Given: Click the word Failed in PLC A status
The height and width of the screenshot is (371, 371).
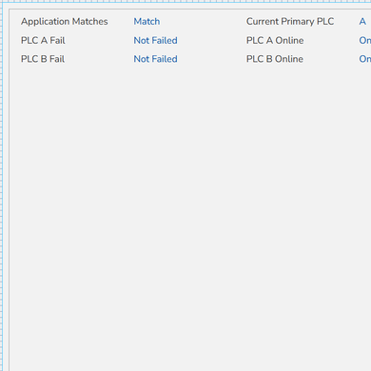Looking at the screenshot, I should pyautogui.click(x=165, y=40).
